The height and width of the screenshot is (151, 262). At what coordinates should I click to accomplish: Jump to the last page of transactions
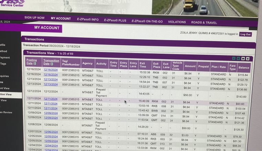point(248,59)
